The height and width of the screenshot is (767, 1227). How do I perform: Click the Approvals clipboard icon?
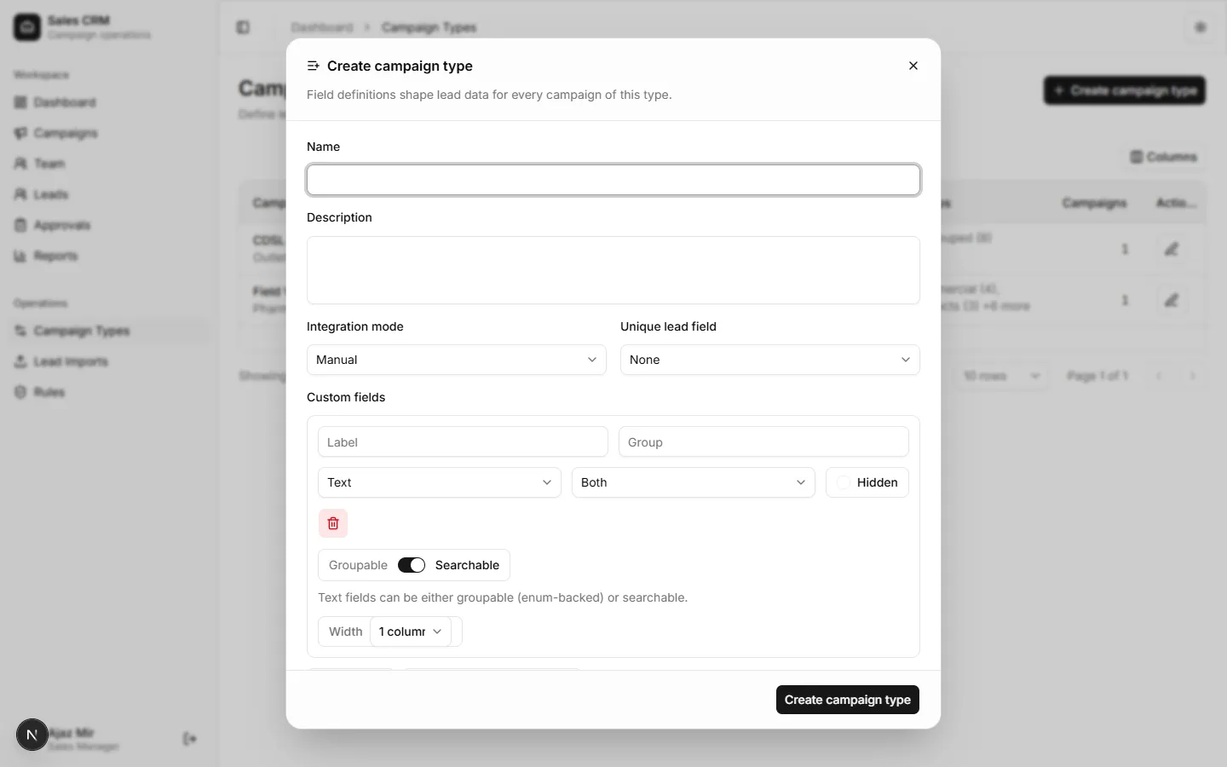coord(20,225)
